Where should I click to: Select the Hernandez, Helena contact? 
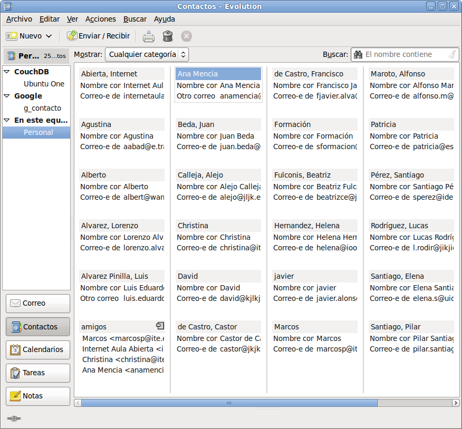click(x=315, y=226)
